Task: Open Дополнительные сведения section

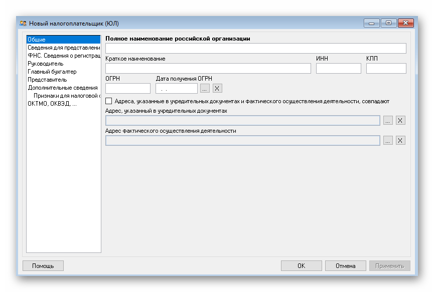Action: click(x=63, y=88)
